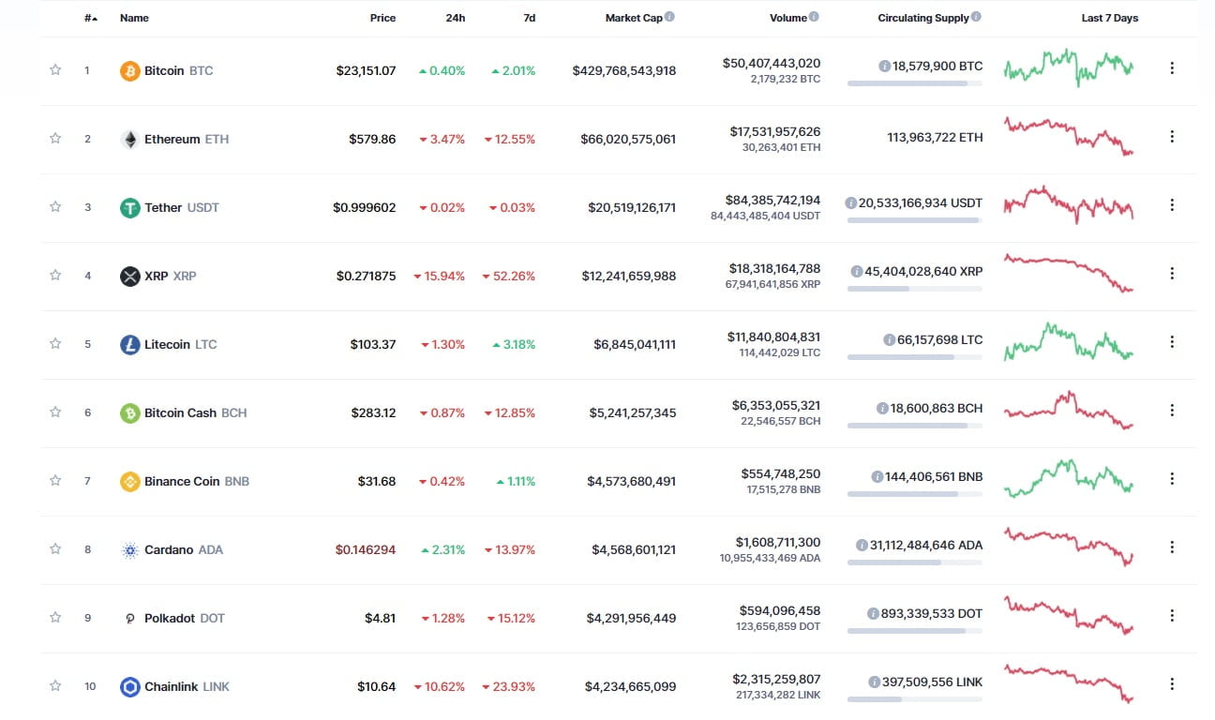Toggle the watchlist star for Ethereum
This screenshot has width=1215, height=720.
pos(55,138)
